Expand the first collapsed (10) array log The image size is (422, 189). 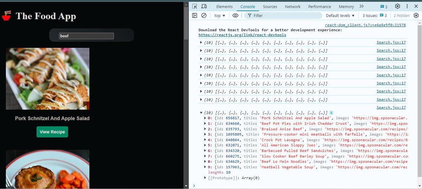pos(201,43)
